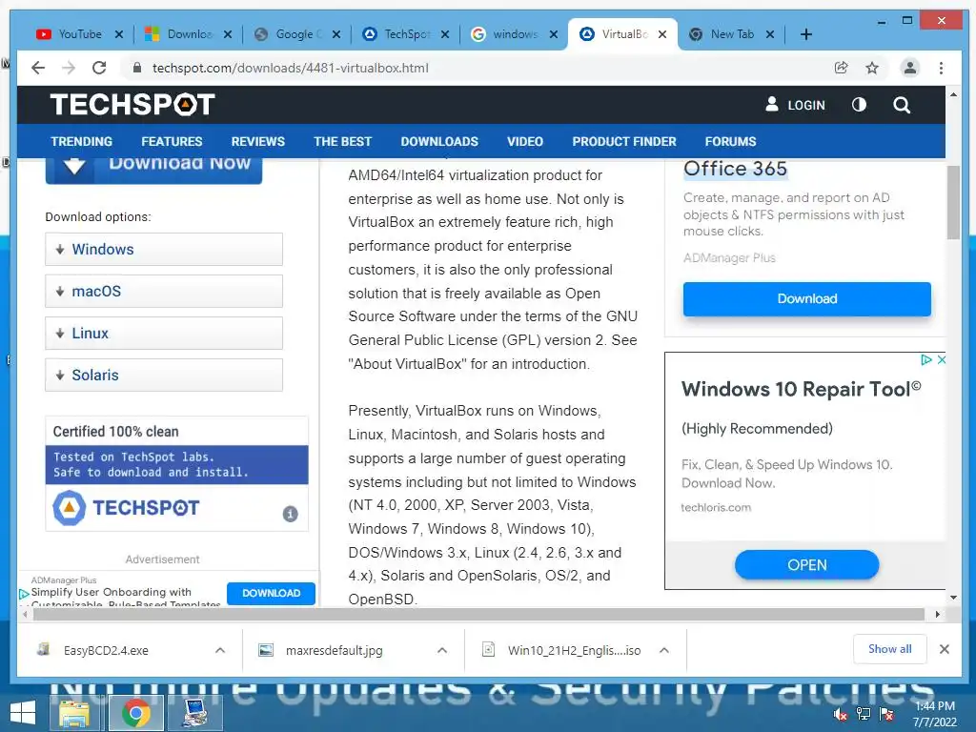The width and height of the screenshot is (976, 732).
Task: Click the browser forward arrow
Action: point(69,68)
